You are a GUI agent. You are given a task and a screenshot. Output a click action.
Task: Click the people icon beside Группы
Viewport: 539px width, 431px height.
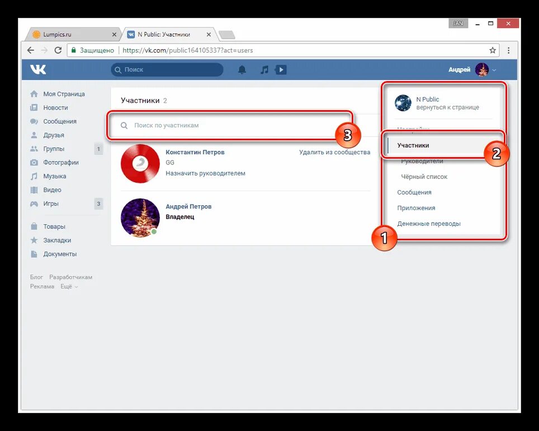pyautogui.click(x=34, y=149)
